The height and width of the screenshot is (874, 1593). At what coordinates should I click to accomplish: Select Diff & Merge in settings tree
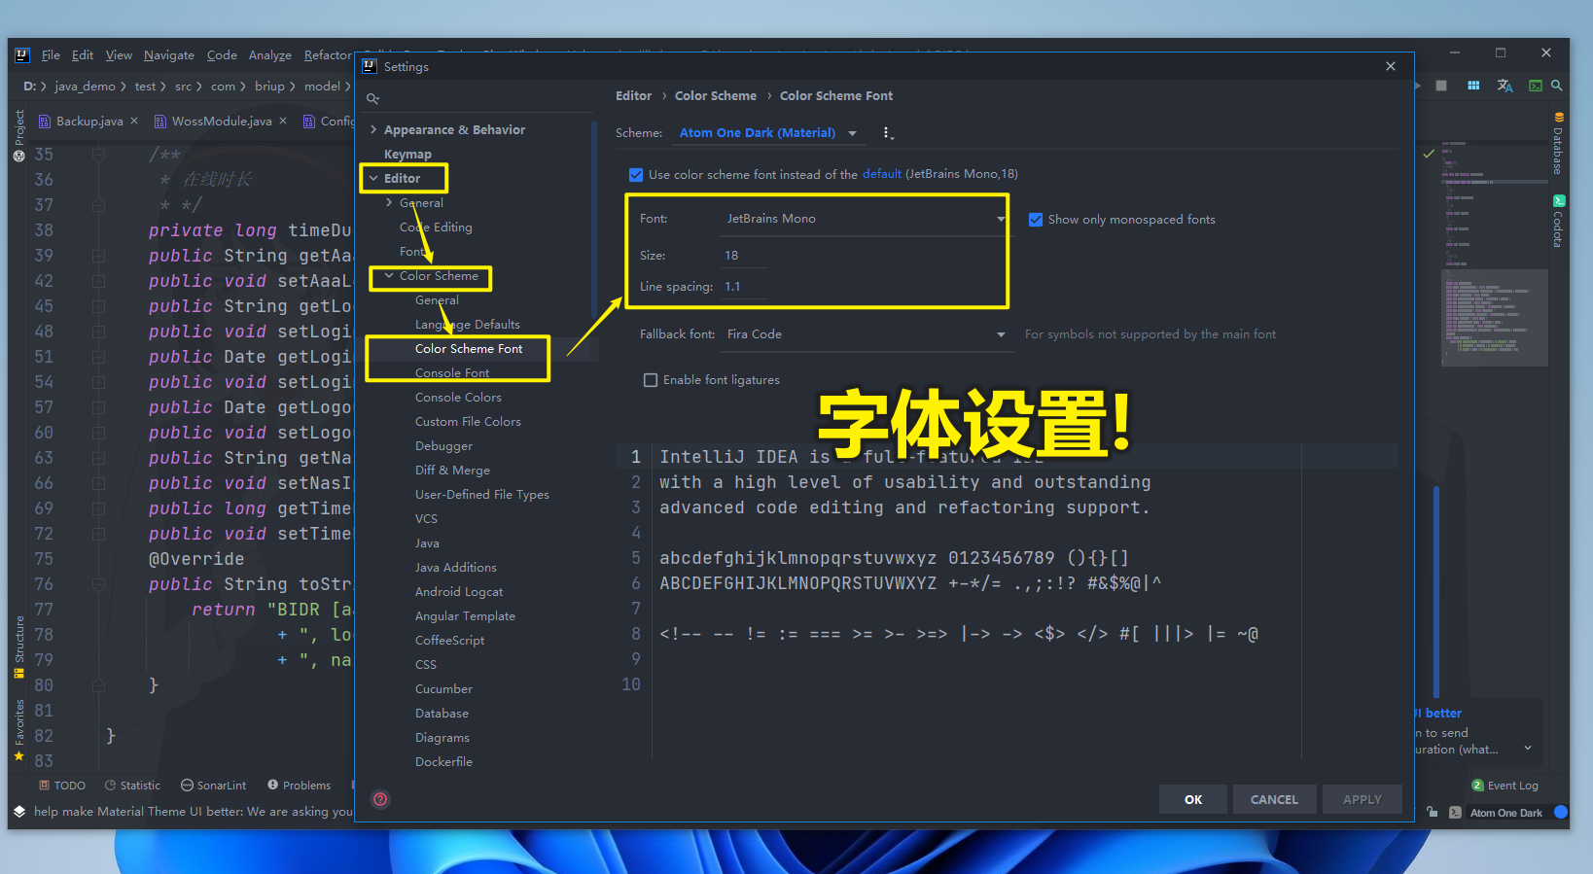(452, 471)
